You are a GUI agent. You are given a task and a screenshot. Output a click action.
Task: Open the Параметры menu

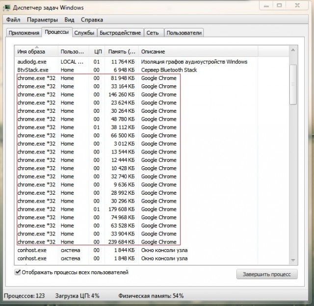tap(42, 20)
